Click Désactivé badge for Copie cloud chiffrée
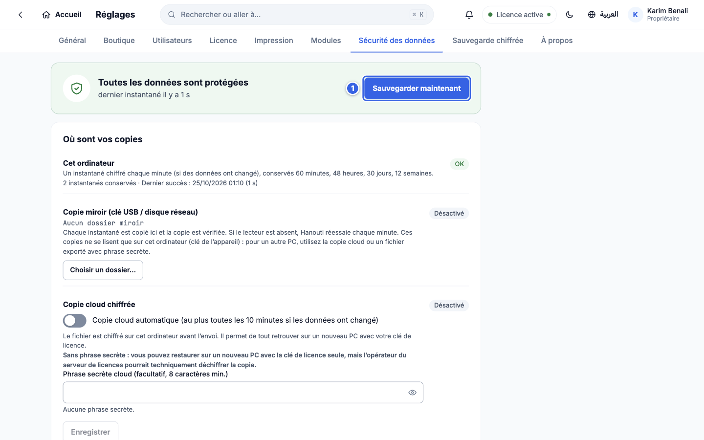This screenshot has height=440, width=704. 449,306
